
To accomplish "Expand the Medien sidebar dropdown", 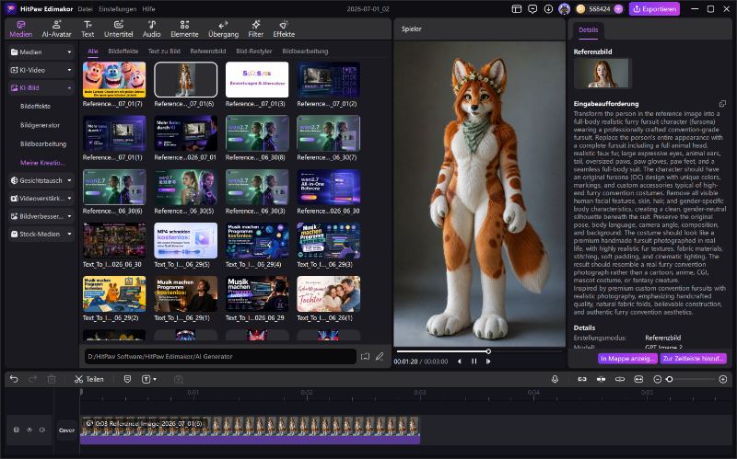I will click(x=41, y=52).
